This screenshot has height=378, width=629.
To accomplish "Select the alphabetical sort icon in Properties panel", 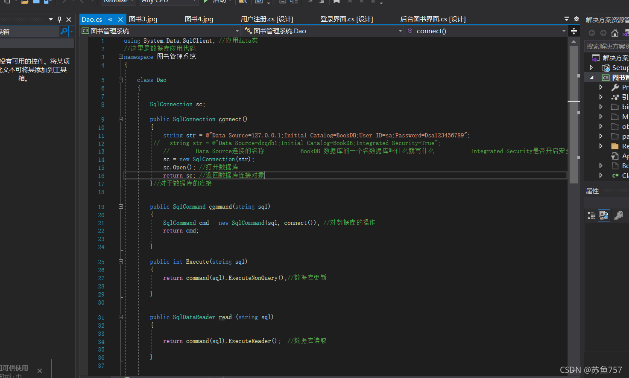I will (603, 215).
